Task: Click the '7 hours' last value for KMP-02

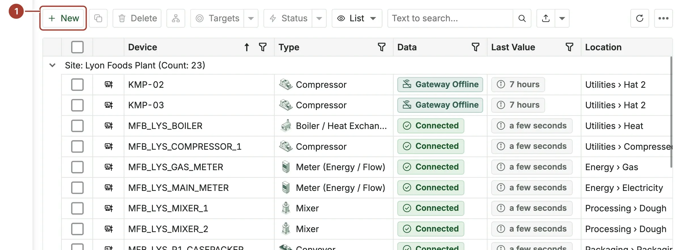Action: pos(518,84)
